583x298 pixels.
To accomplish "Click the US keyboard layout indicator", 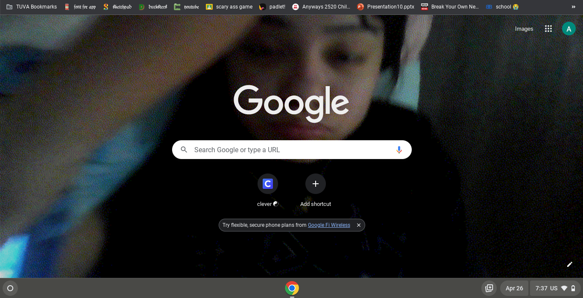I will pyautogui.click(x=554, y=288).
